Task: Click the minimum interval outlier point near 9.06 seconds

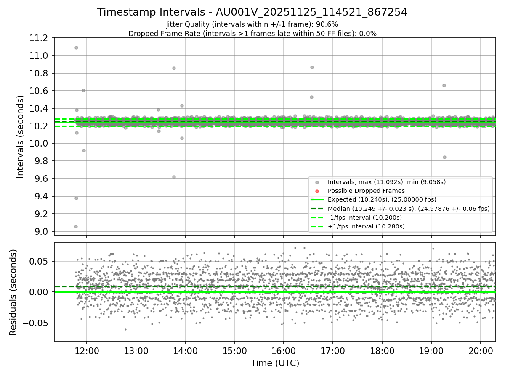Action: [x=76, y=226]
